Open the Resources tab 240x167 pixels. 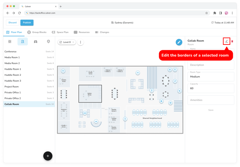pos(82,32)
